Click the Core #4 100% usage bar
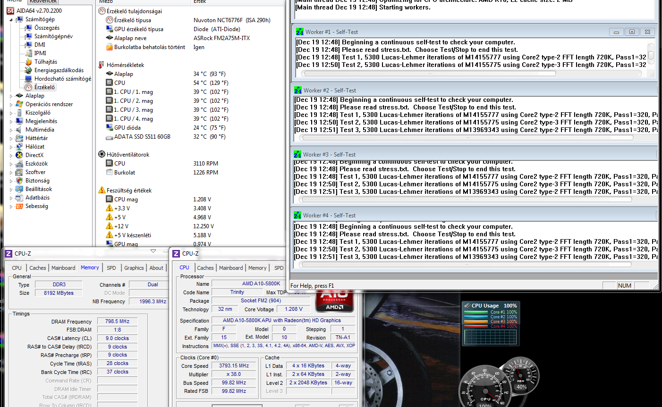This screenshot has height=407, width=662. 477,326
